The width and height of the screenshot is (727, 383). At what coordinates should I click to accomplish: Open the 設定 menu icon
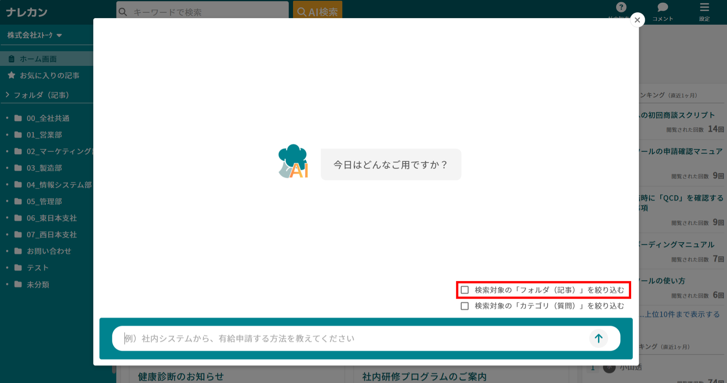coord(704,10)
